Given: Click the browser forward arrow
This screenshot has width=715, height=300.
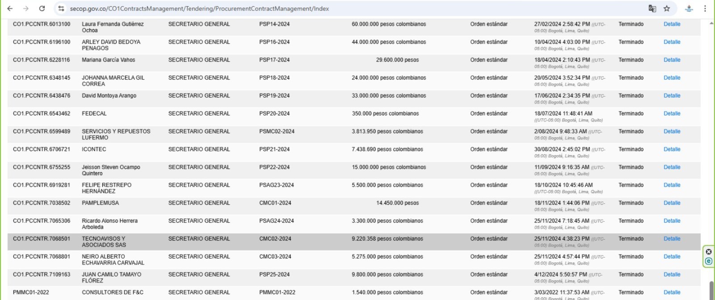Looking at the screenshot, I should coord(25,8).
